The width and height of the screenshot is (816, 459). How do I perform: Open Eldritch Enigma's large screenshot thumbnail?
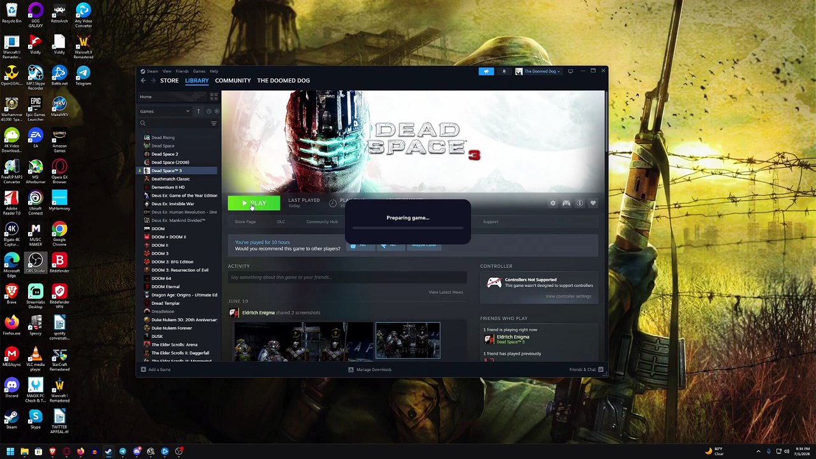pyautogui.click(x=303, y=341)
